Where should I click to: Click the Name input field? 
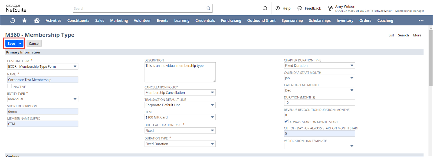[42, 80]
